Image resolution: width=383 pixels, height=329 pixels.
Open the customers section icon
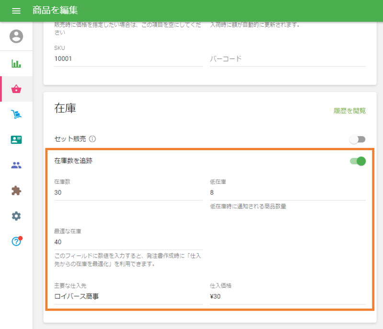tap(16, 139)
